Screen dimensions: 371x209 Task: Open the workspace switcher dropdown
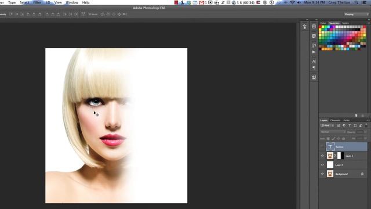[356, 14]
